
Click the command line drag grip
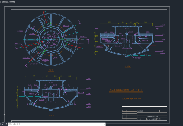1,124
